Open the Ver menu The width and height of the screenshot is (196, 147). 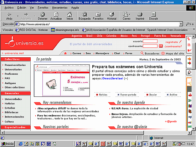point(32,8)
